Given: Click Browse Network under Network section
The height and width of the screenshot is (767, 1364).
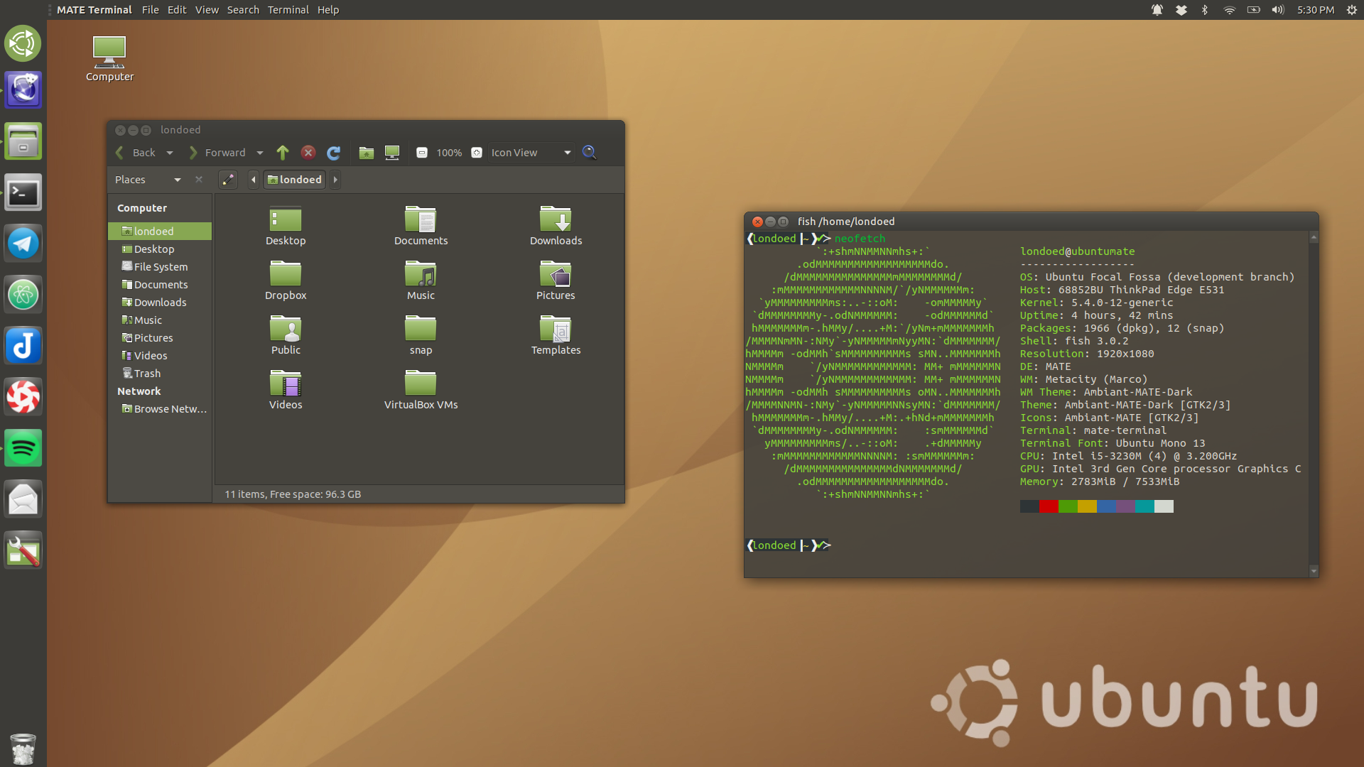Looking at the screenshot, I should (x=164, y=408).
